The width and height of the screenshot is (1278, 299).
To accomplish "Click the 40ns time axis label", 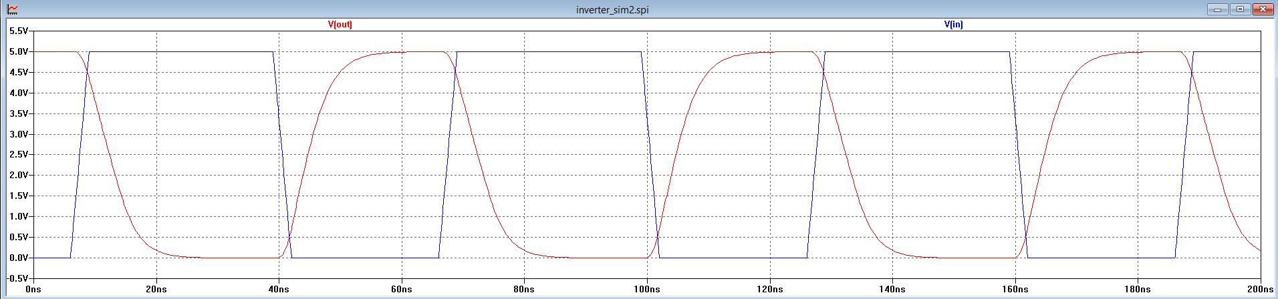I will 279,290.
